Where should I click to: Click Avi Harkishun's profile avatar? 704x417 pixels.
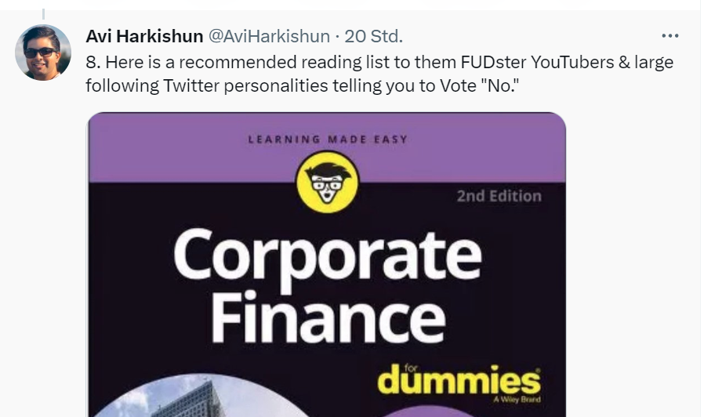click(43, 53)
